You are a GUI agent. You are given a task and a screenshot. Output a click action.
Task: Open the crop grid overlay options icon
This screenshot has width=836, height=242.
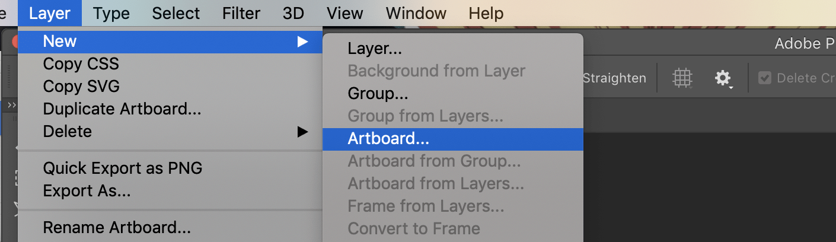tap(682, 78)
